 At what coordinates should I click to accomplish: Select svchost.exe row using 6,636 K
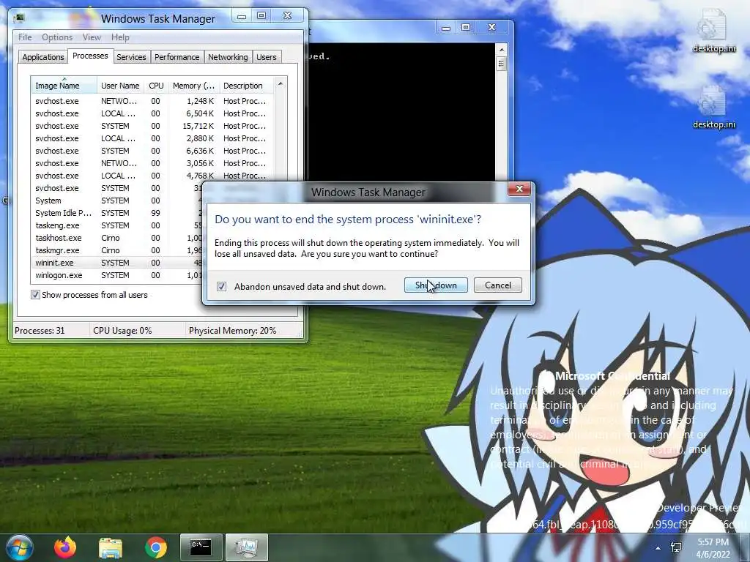153,151
